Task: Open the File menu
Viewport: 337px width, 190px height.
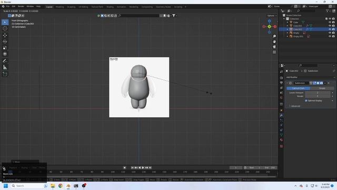Action: click(8, 7)
